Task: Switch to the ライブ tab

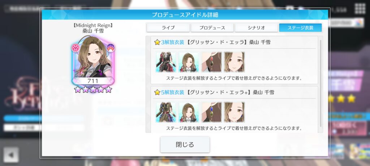Action: pyautogui.click(x=168, y=28)
